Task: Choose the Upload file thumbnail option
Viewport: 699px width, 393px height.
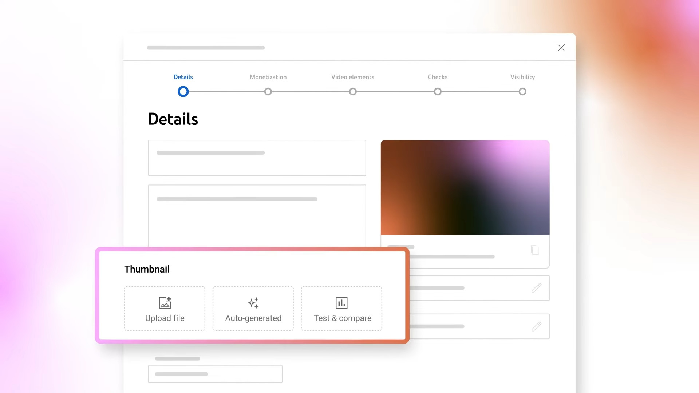Action: pos(165,309)
